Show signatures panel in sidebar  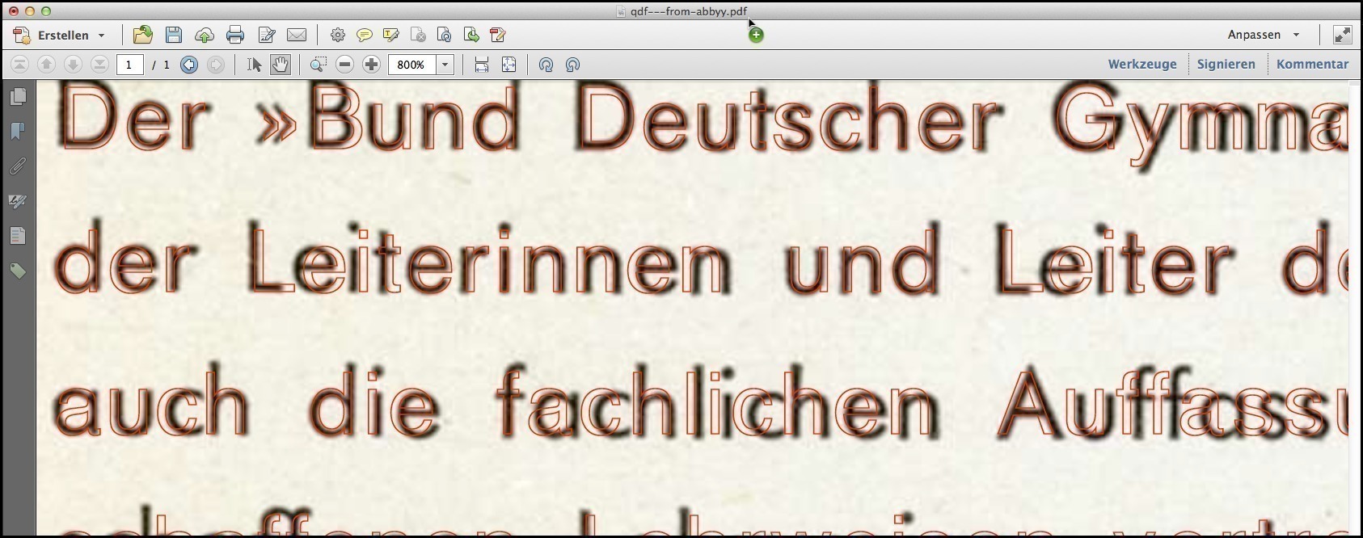pyautogui.click(x=18, y=201)
